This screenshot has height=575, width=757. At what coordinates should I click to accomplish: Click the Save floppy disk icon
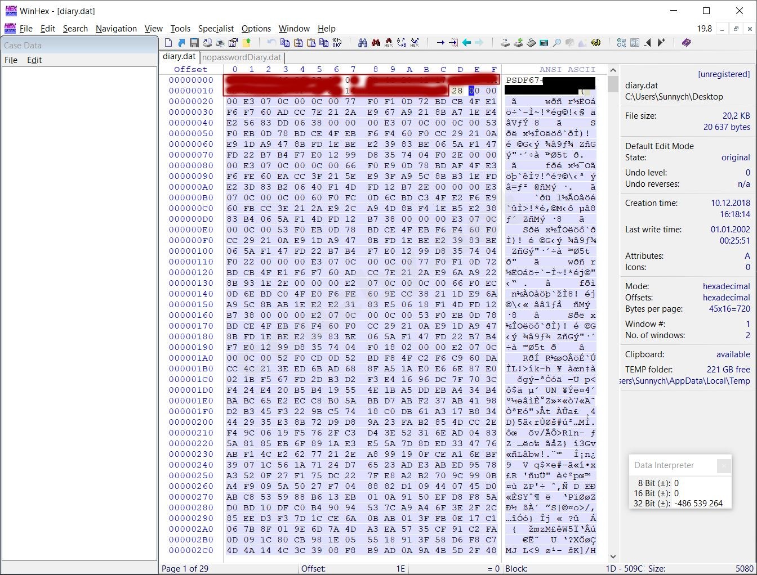pos(194,43)
